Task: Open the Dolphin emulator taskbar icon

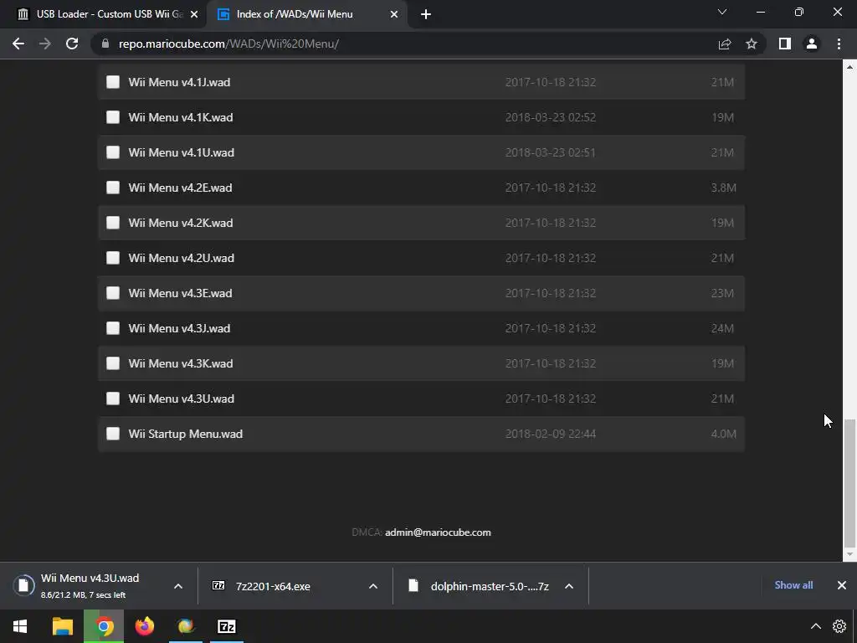Action: pos(186,626)
